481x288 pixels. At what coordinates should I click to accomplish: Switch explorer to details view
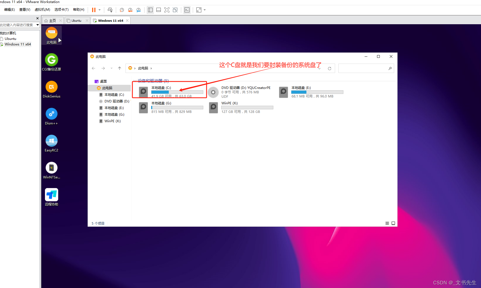click(387, 223)
